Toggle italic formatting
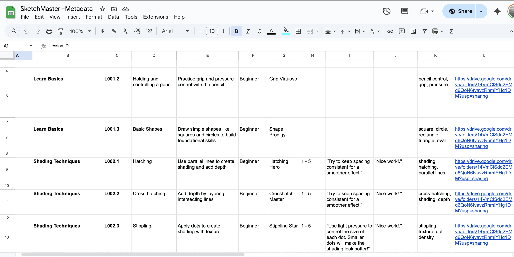 click(x=248, y=31)
